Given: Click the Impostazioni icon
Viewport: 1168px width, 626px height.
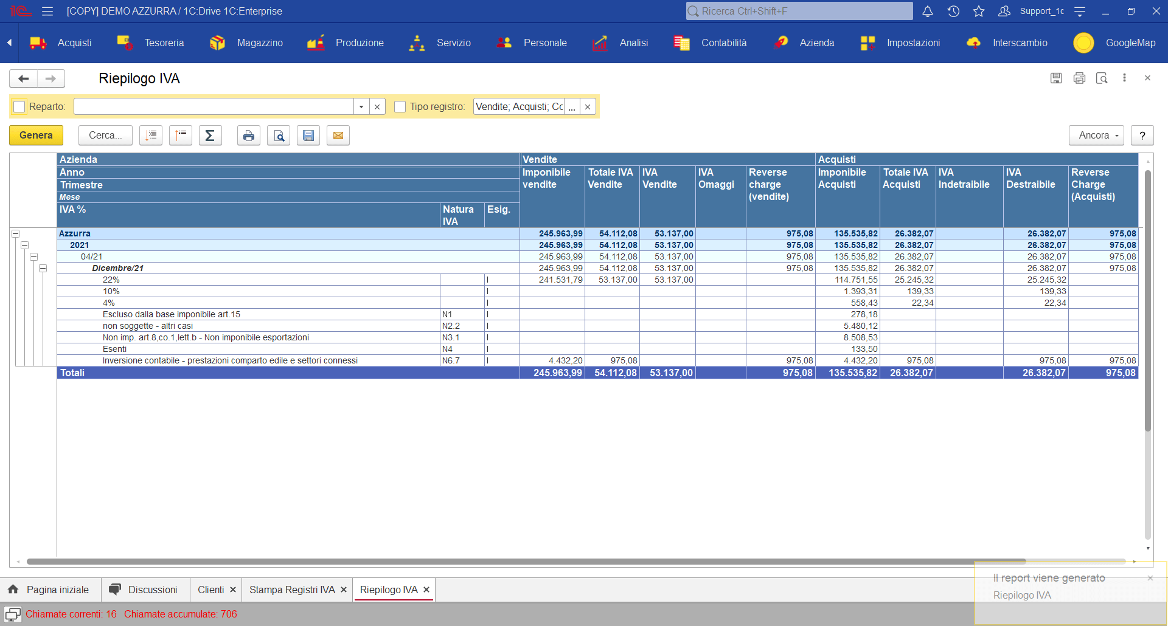Looking at the screenshot, I should click(867, 43).
